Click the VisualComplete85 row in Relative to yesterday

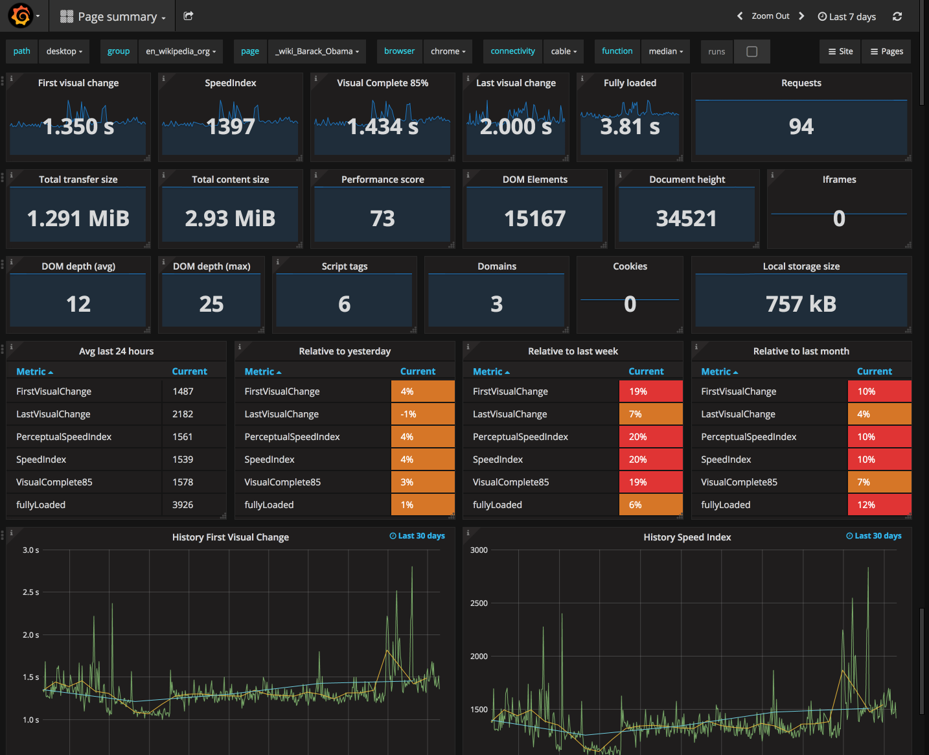[x=345, y=482]
